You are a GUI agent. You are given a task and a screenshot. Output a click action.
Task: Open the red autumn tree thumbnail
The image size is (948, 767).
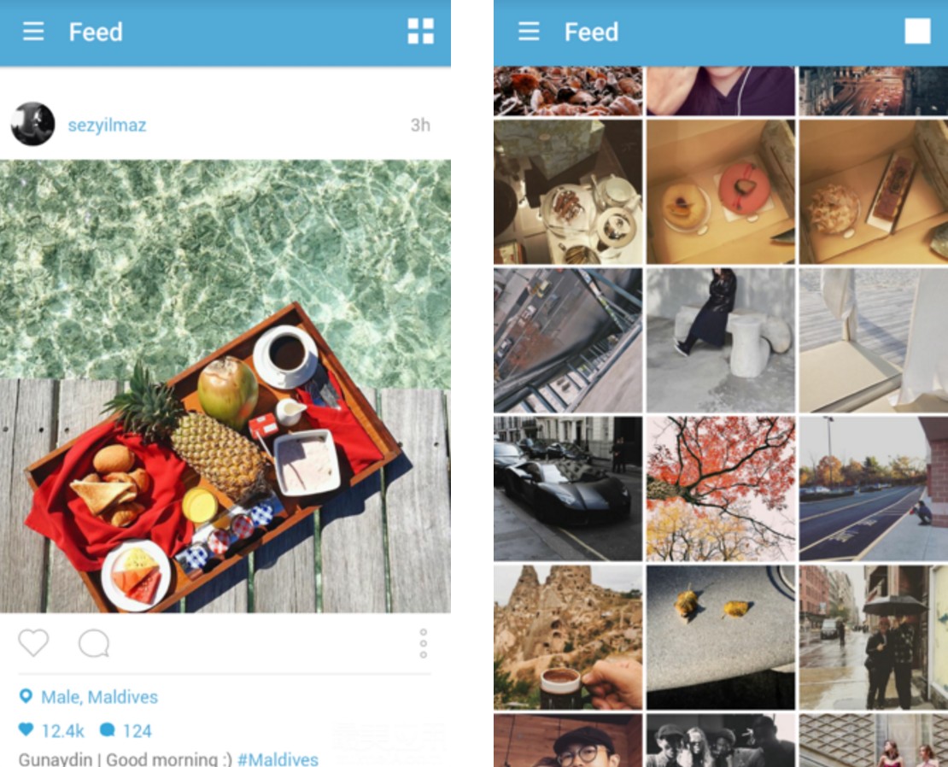(x=721, y=489)
